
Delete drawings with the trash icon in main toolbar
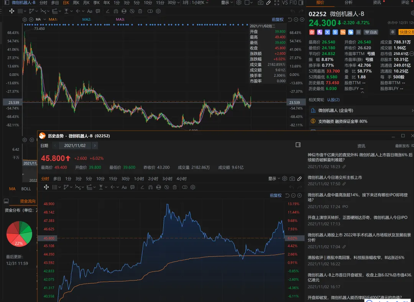point(140,11)
